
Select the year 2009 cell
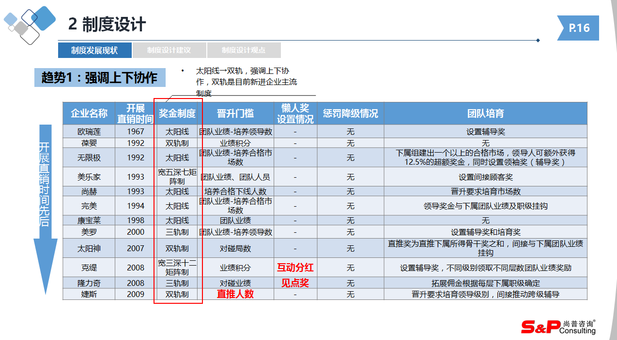(x=136, y=294)
